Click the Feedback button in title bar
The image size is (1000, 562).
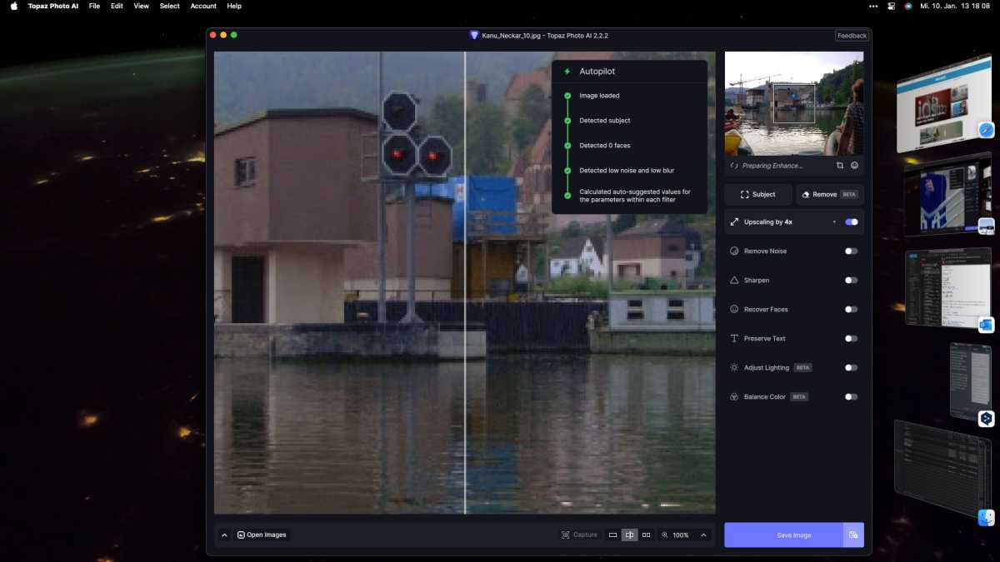(852, 36)
